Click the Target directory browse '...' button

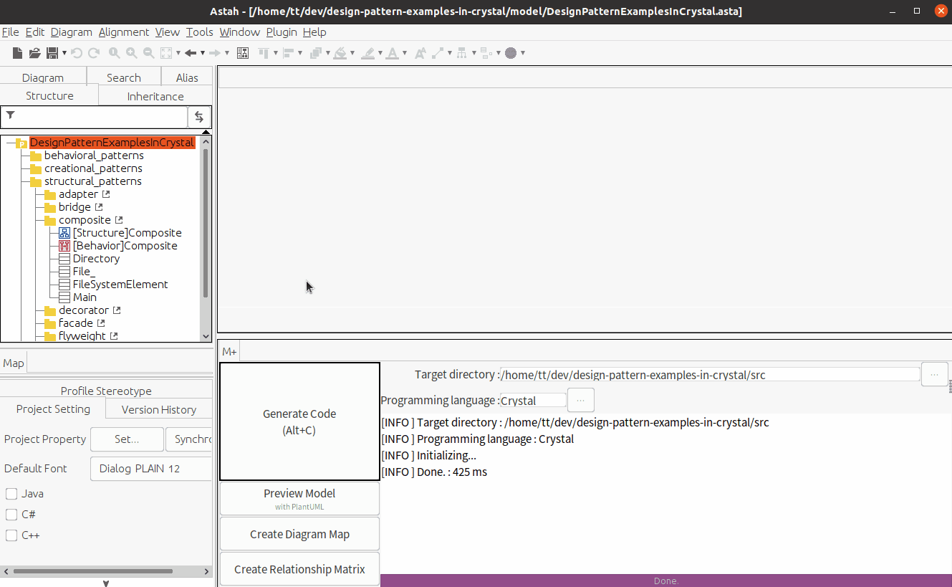point(935,374)
